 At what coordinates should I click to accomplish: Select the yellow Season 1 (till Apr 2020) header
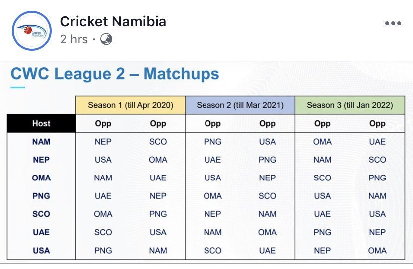tap(130, 105)
